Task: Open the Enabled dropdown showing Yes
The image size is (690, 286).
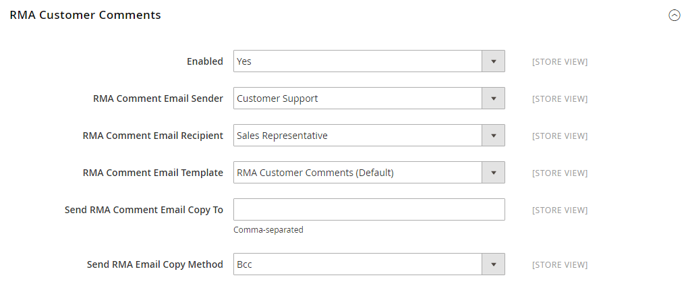Action: click(369, 61)
